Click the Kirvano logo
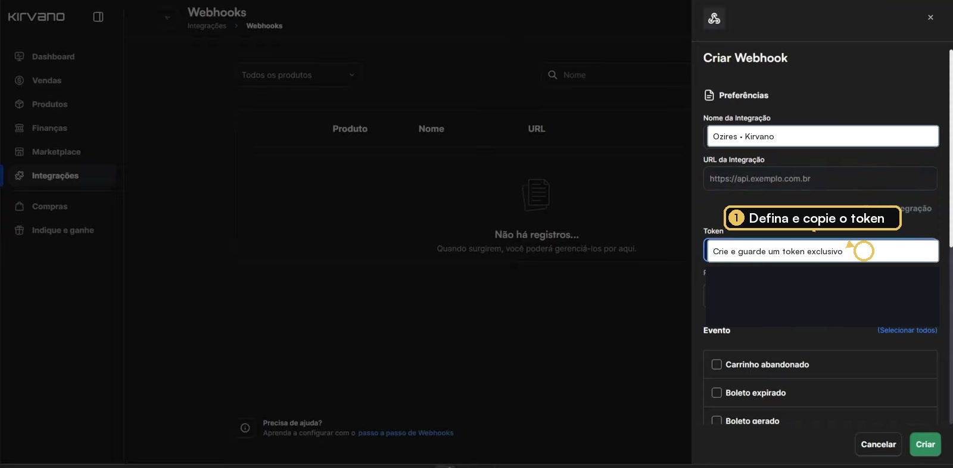The width and height of the screenshot is (953, 468). (36, 17)
